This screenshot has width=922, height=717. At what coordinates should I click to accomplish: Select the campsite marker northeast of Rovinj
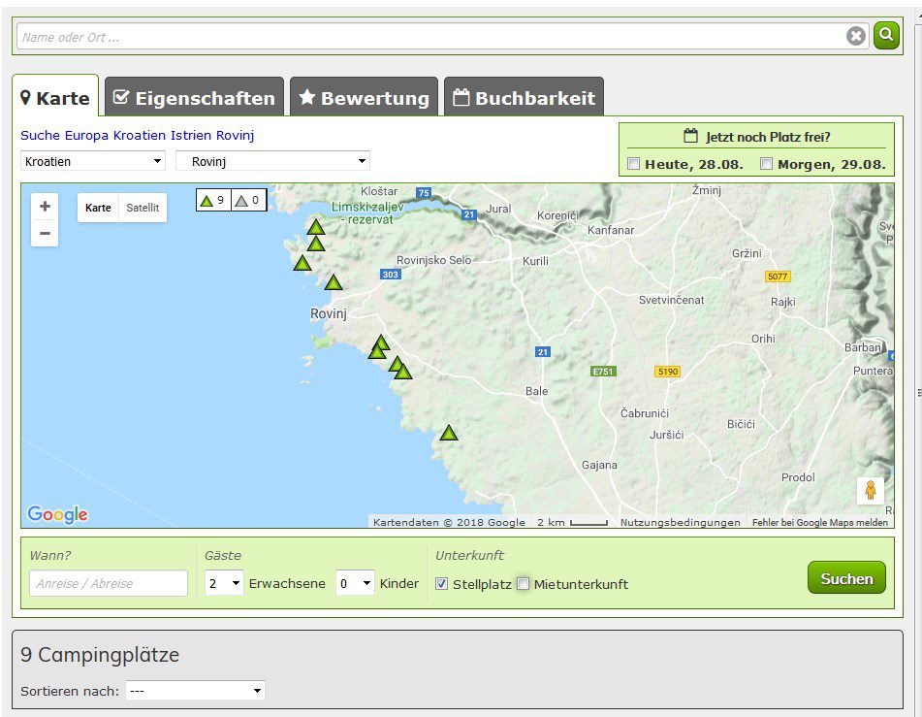click(334, 282)
